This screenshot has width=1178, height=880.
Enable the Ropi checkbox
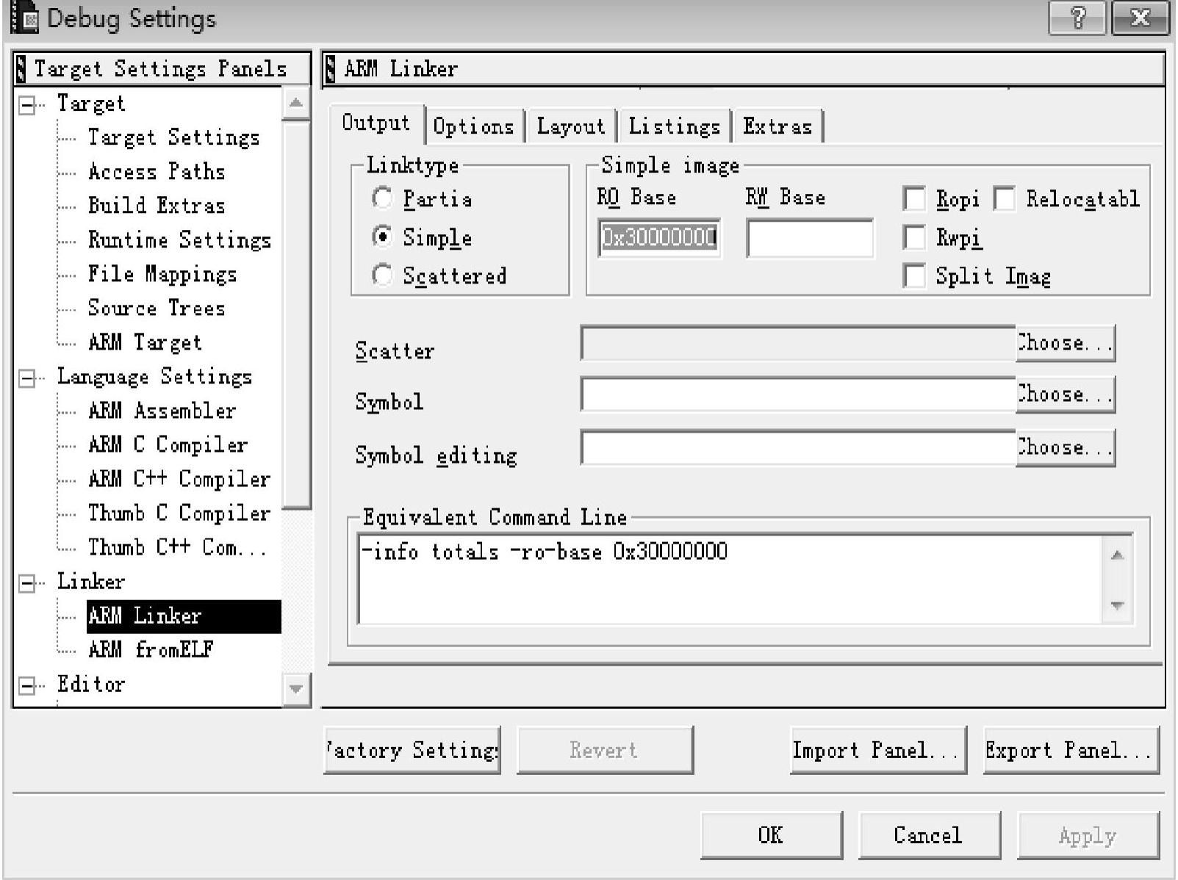[x=914, y=199]
